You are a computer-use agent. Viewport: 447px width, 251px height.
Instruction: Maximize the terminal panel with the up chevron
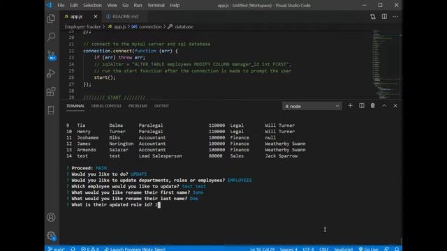click(384, 106)
